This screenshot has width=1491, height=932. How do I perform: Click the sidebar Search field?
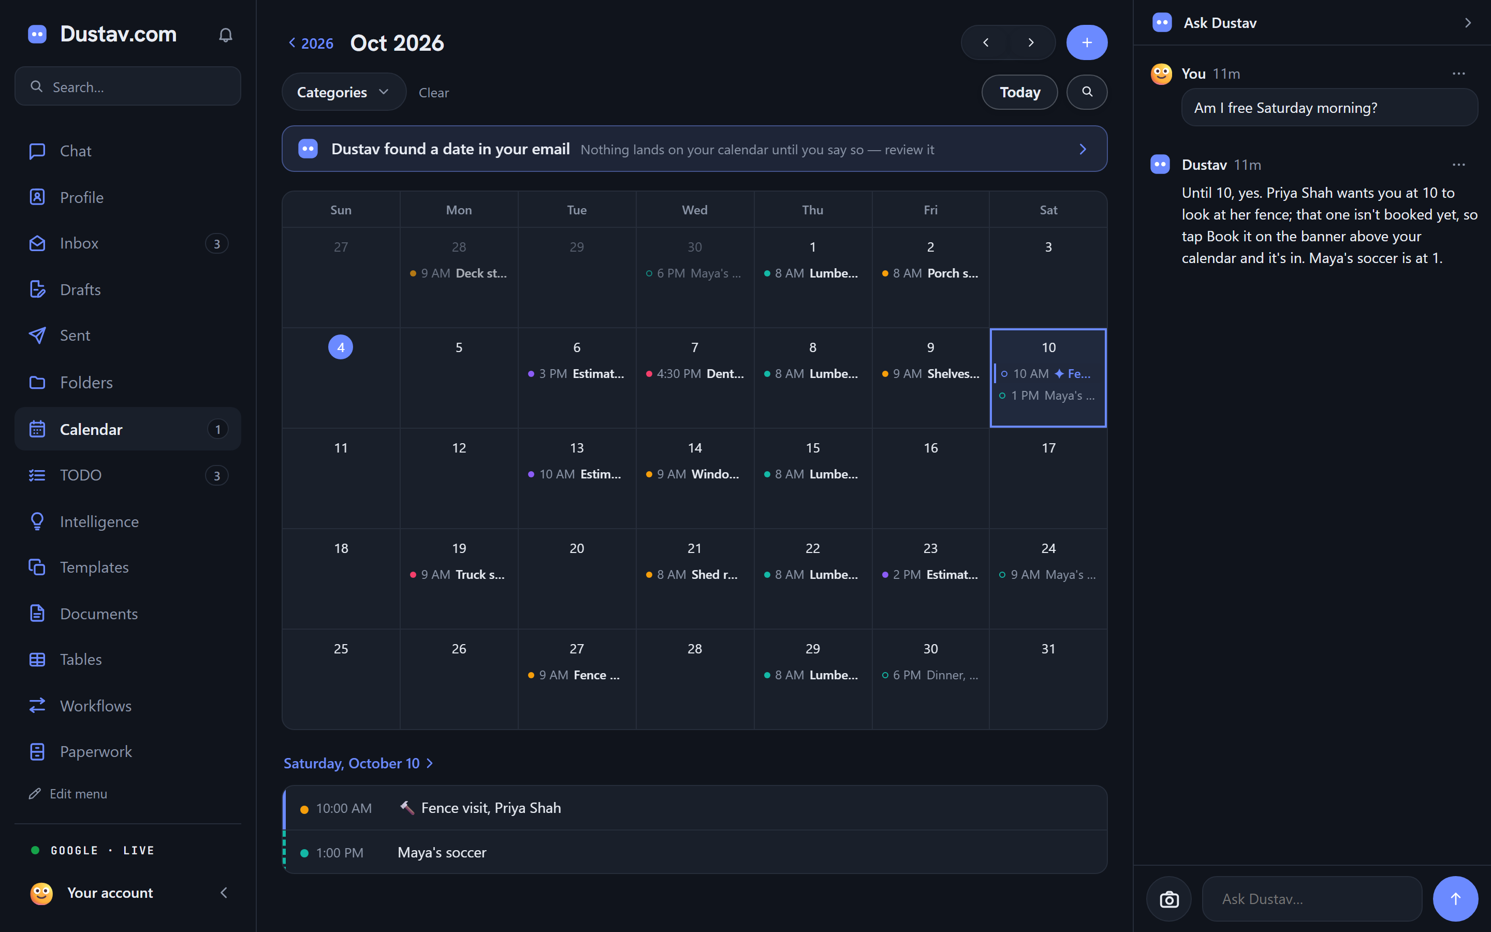[x=127, y=86]
